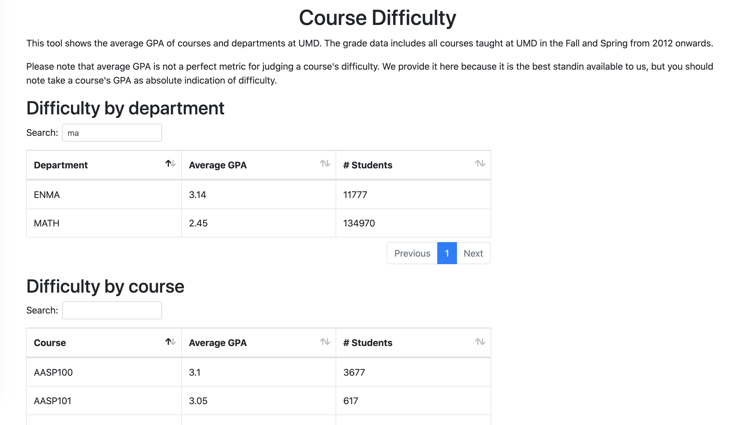756x425 pixels.
Task: Click sort icon on course # Students
Action: click(480, 342)
